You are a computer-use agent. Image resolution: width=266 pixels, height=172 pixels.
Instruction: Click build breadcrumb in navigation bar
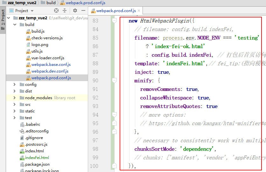(x=48, y=3)
